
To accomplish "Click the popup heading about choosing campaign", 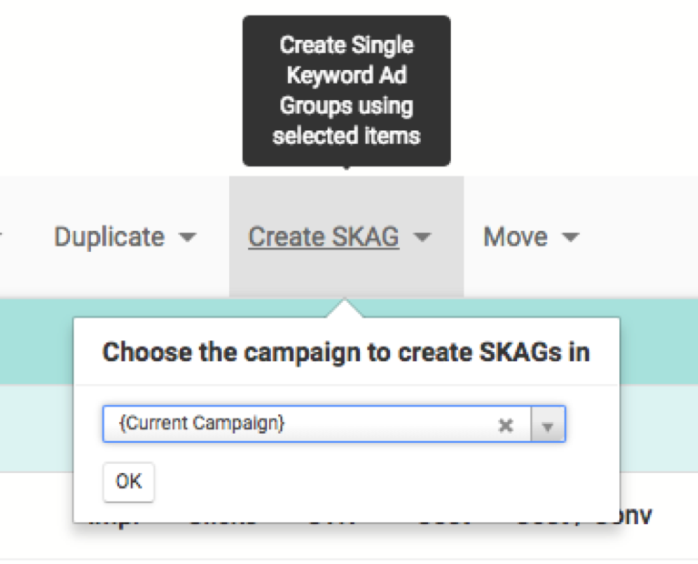I will click(345, 352).
